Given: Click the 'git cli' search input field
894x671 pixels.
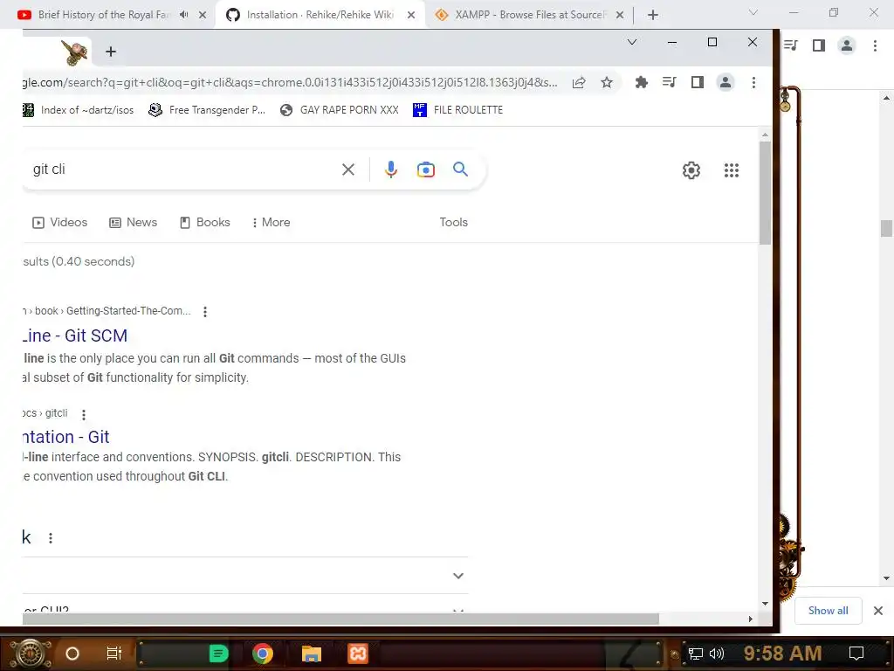Looking at the screenshot, I should coord(182,169).
